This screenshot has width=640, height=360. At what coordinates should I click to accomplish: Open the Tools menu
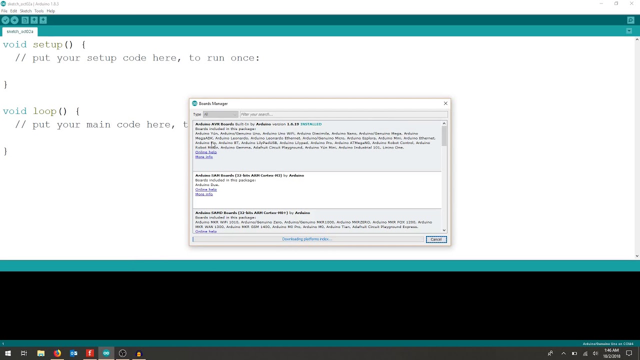39,11
